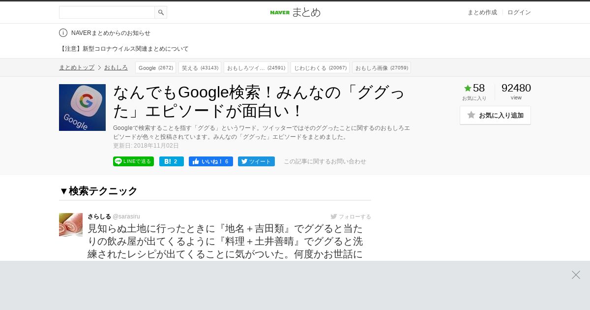The image size is (590, 310).
Task: Click the Hatena B! bookmark button
Action: tap(172, 161)
